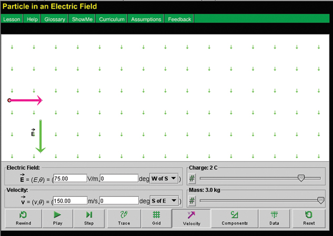Click the velocity angle input
Screen dimensions: 333x236
119,201
